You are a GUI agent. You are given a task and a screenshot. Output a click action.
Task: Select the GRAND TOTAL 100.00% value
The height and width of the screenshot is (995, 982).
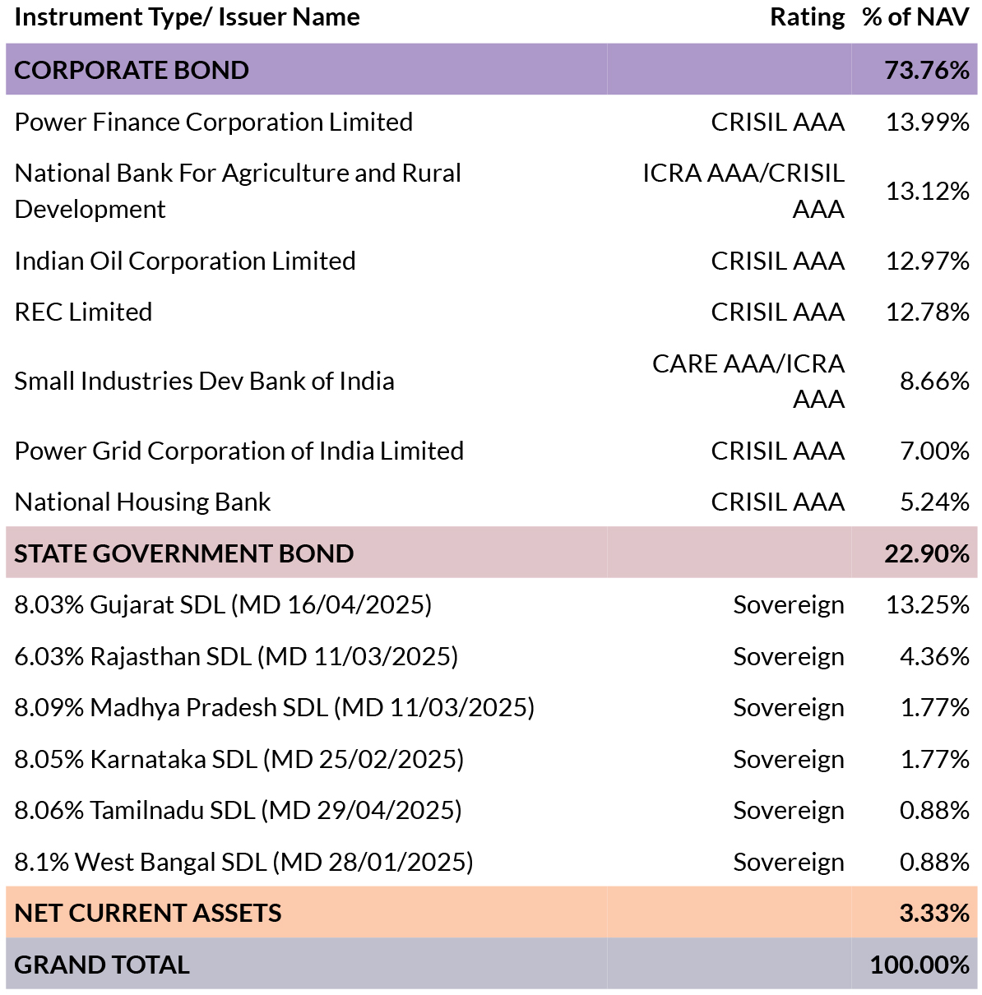(x=919, y=965)
